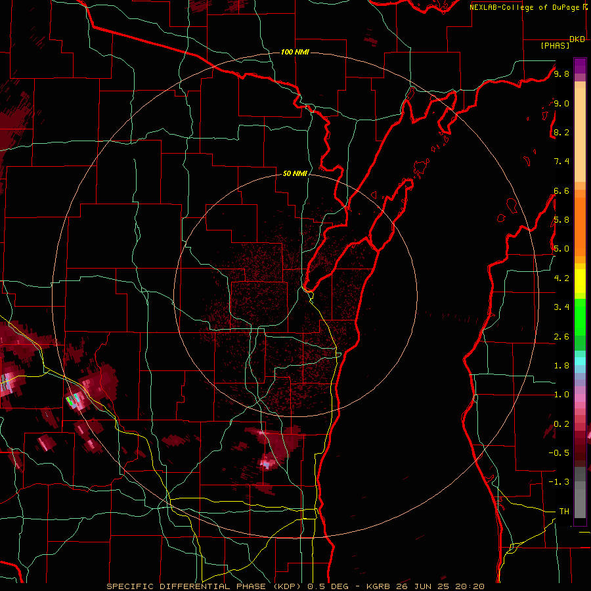Viewport: 591px width, 591px height.
Task: Click the -0.5 scale value
Action: (x=559, y=453)
